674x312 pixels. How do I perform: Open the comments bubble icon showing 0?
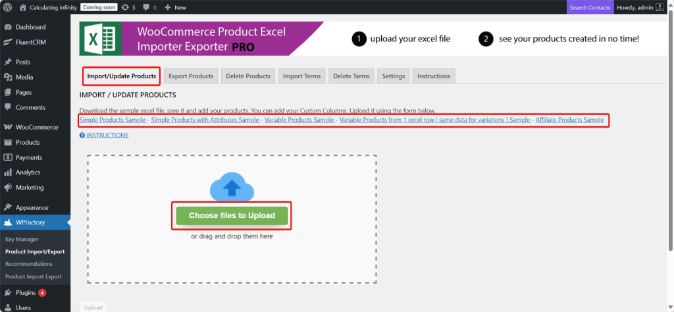click(x=145, y=7)
